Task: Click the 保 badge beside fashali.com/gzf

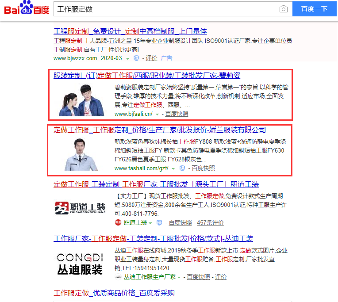Action: pyautogui.click(x=182, y=168)
